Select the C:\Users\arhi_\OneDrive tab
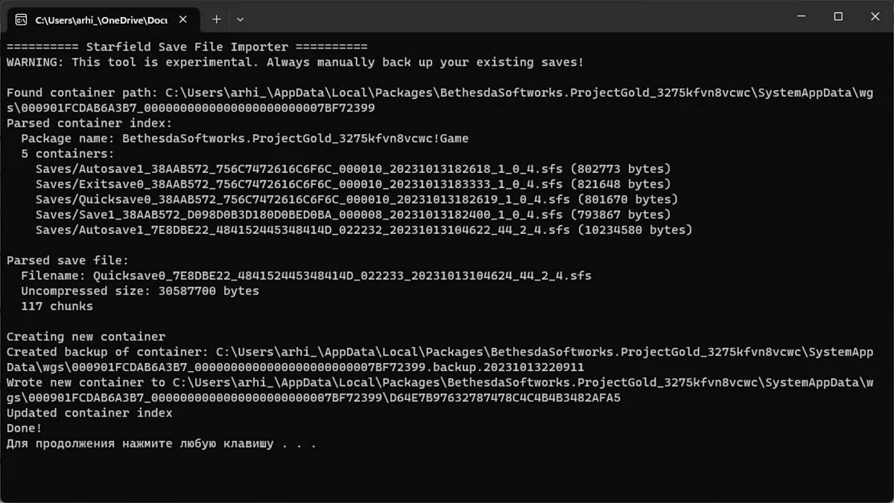 [101, 19]
